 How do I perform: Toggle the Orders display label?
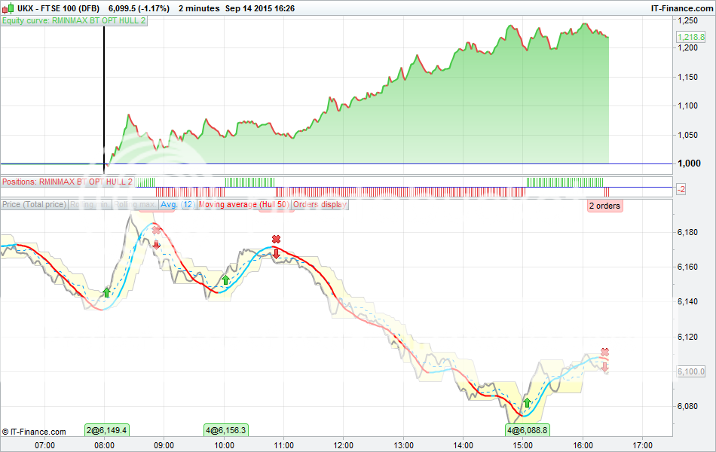click(320, 204)
